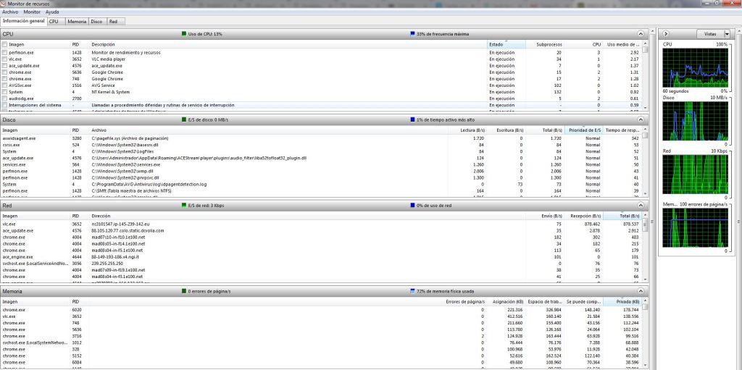Screen dimensions: 742x370
Task: Check the chrome.exe PID 748 checkbox
Action: pos(5,79)
